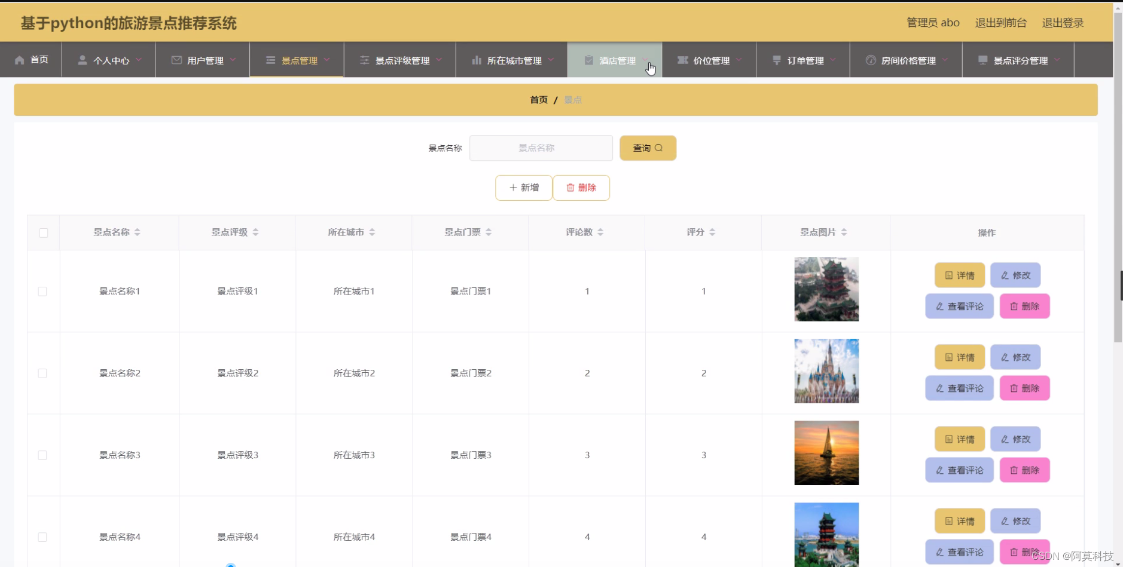Check the row checkbox for 景点名称3
This screenshot has width=1123, height=567.
pyautogui.click(x=42, y=455)
